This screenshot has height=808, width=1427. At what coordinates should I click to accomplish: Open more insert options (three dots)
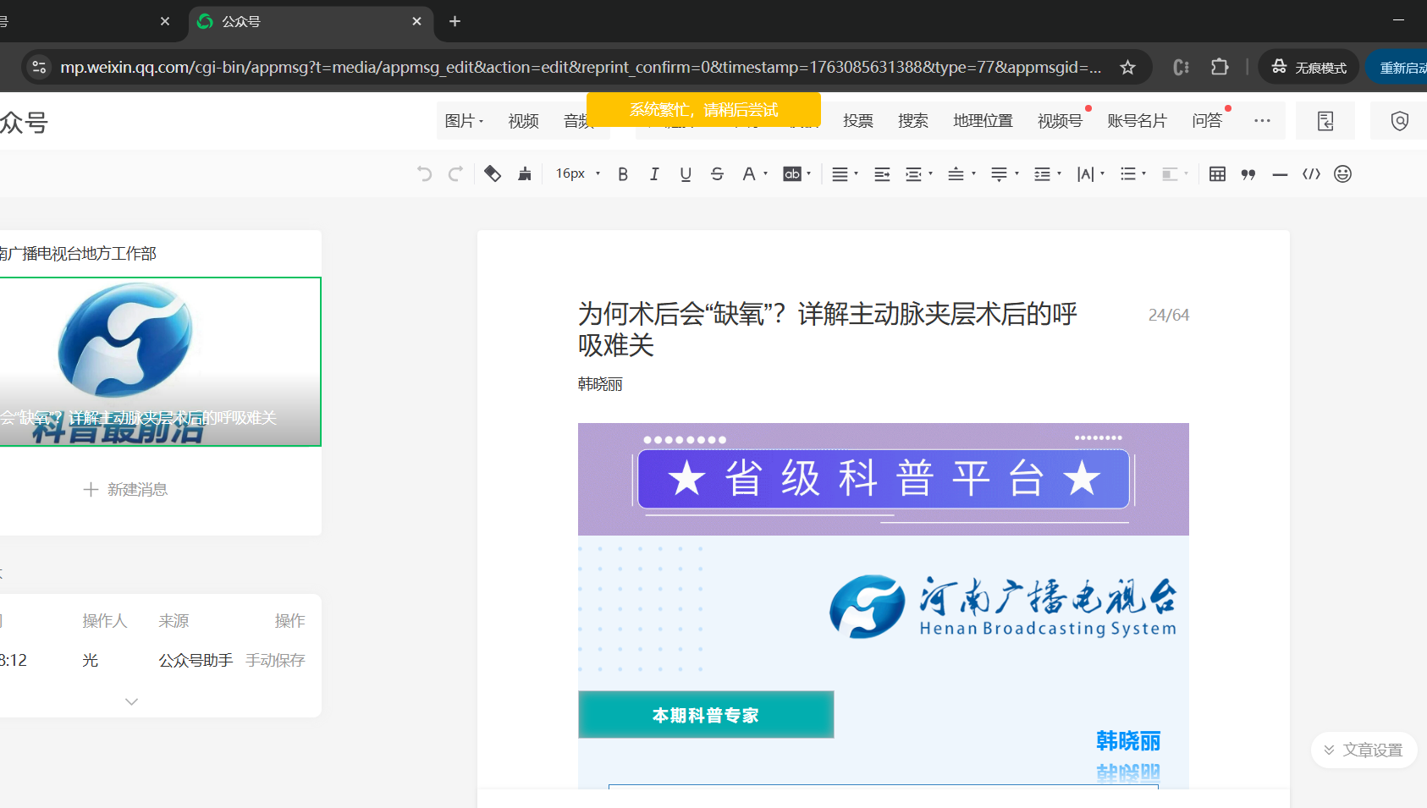pyautogui.click(x=1262, y=121)
